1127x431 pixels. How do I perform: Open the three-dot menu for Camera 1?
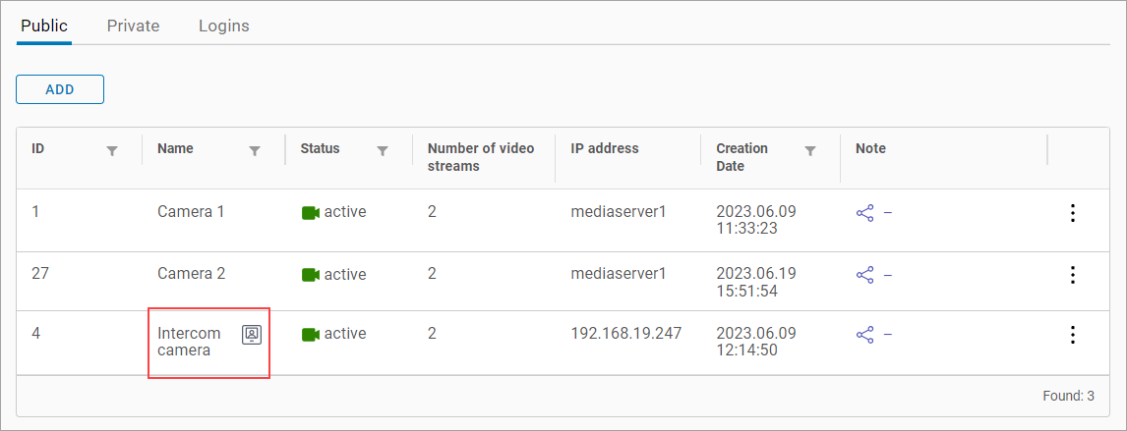pyautogui.click(x=1073, y=213)
